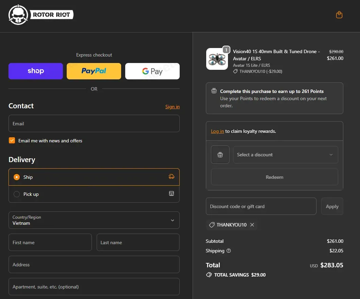Select the Ship delivery option

[94, 177]
